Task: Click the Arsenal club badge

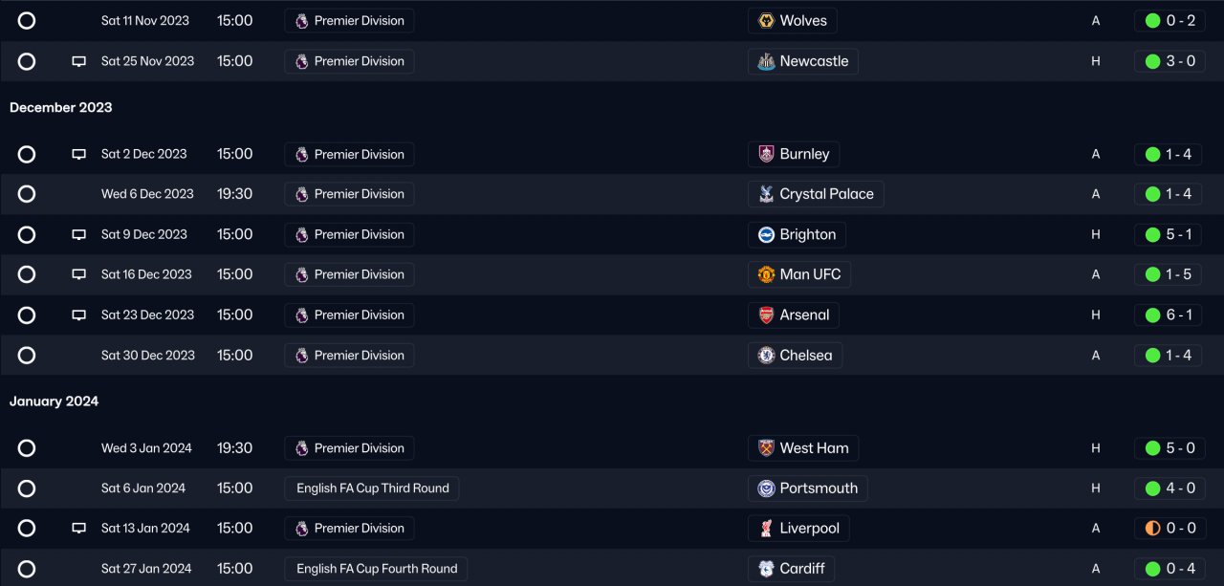Action: point(766,315)
